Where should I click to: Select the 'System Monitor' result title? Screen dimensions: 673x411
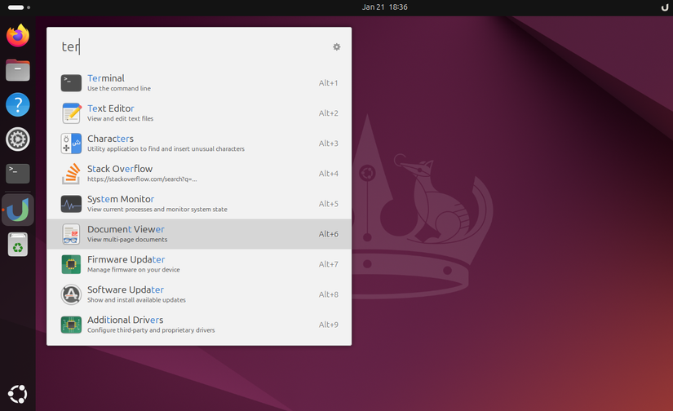pyautogui.click(x=121, y=199)
